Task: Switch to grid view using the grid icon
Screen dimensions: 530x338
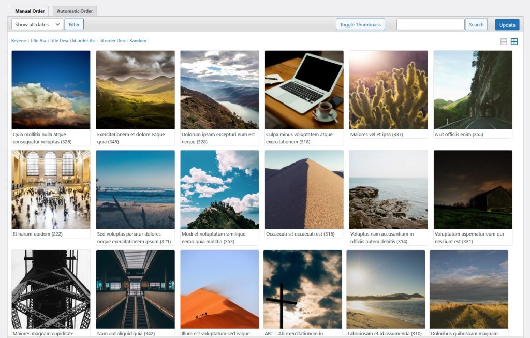Action: 514,41
